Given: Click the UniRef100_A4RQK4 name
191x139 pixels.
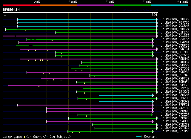Looking at the screenshot, I should click(175, 62).
